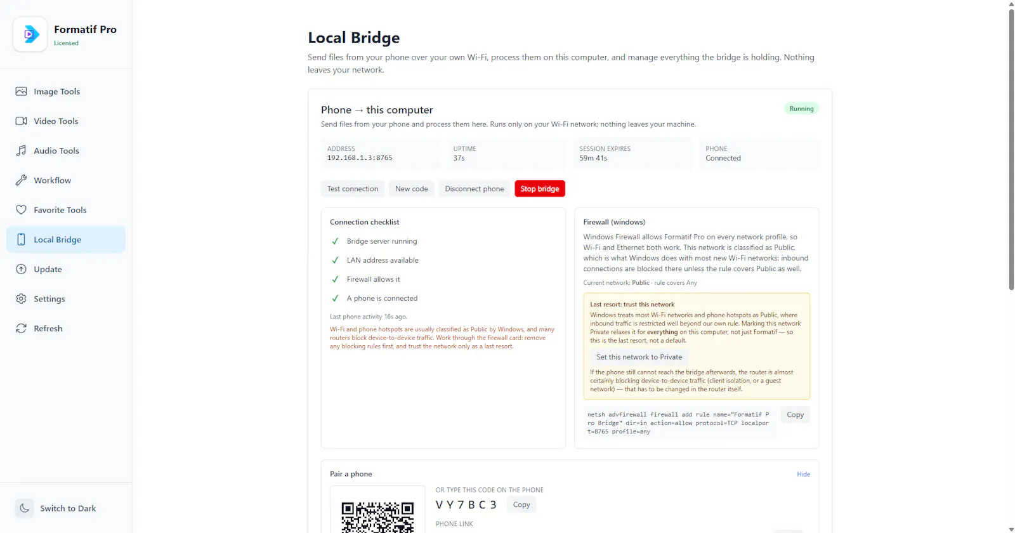Hide the Pair a phone section
This screenshot has height=533, width=1015.
point(804,474)
